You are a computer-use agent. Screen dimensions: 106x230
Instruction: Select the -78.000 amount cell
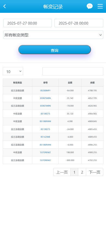coord(70,106)
